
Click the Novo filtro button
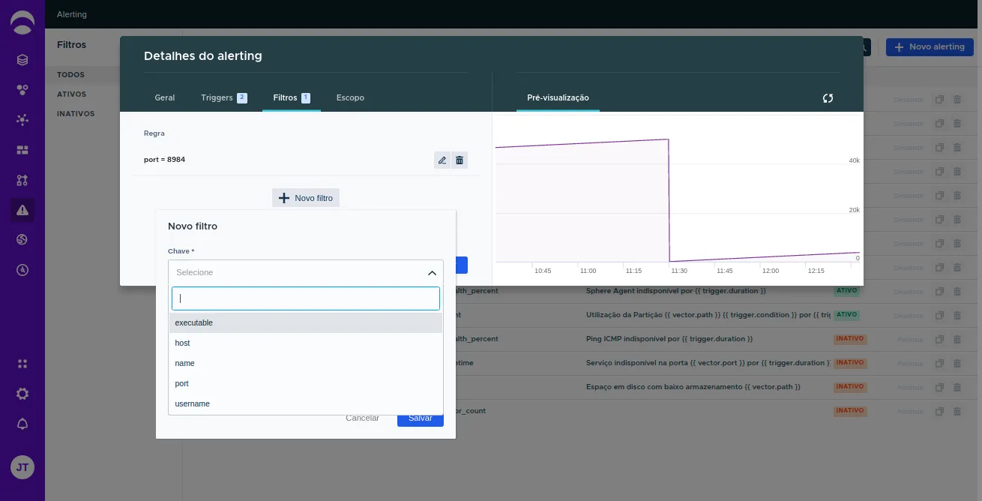pos(306,198)
